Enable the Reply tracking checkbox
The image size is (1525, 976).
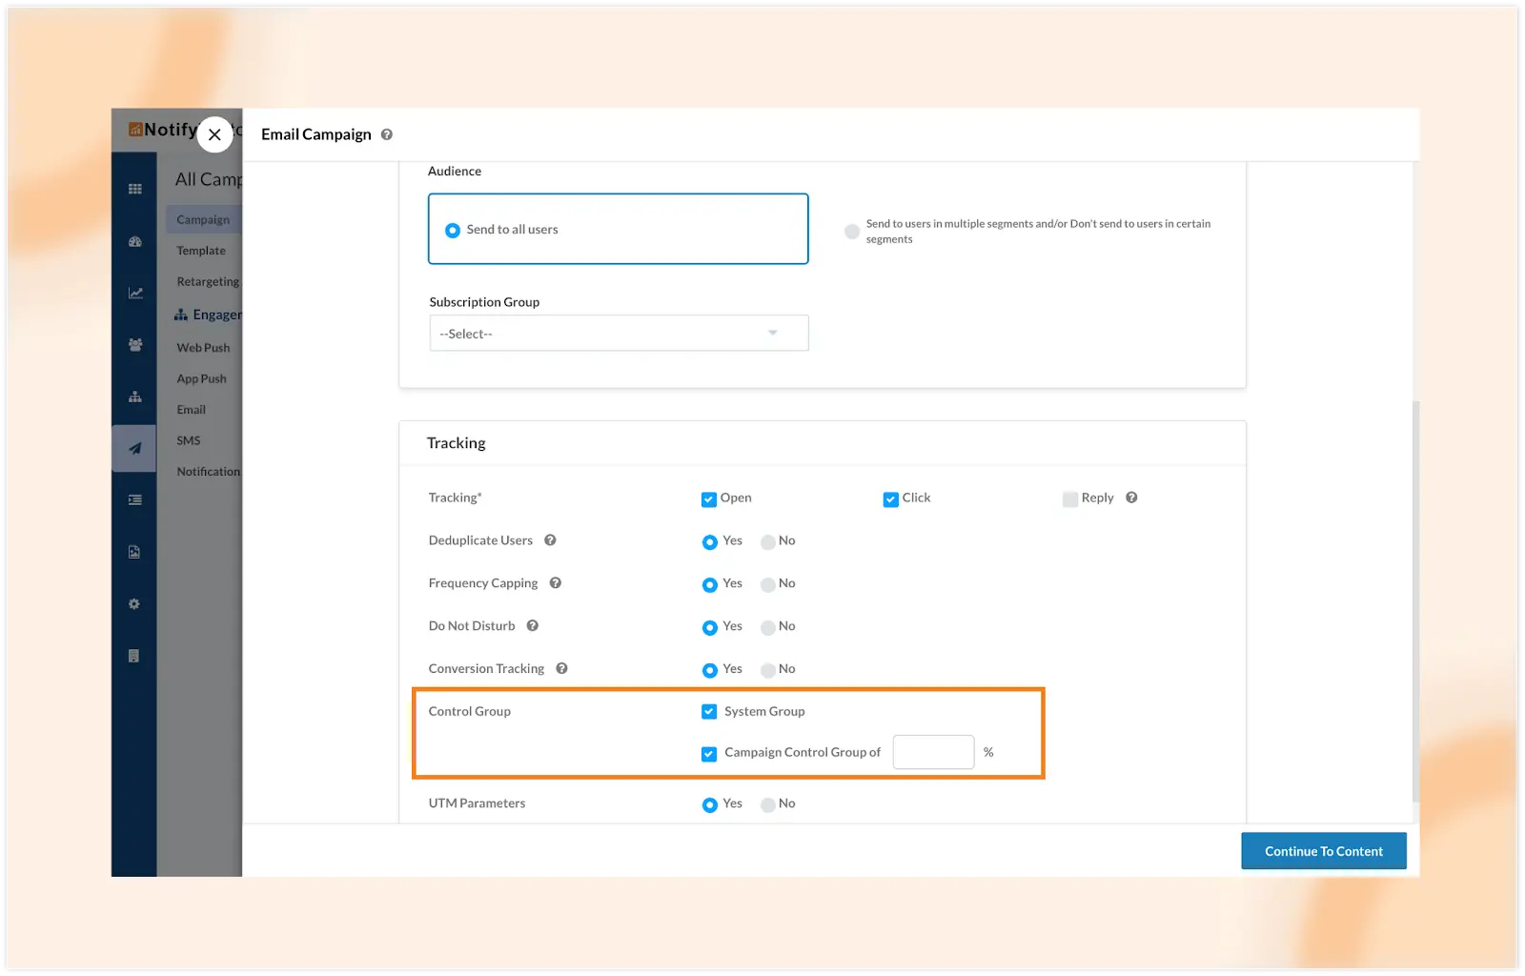click(1070, 499)
